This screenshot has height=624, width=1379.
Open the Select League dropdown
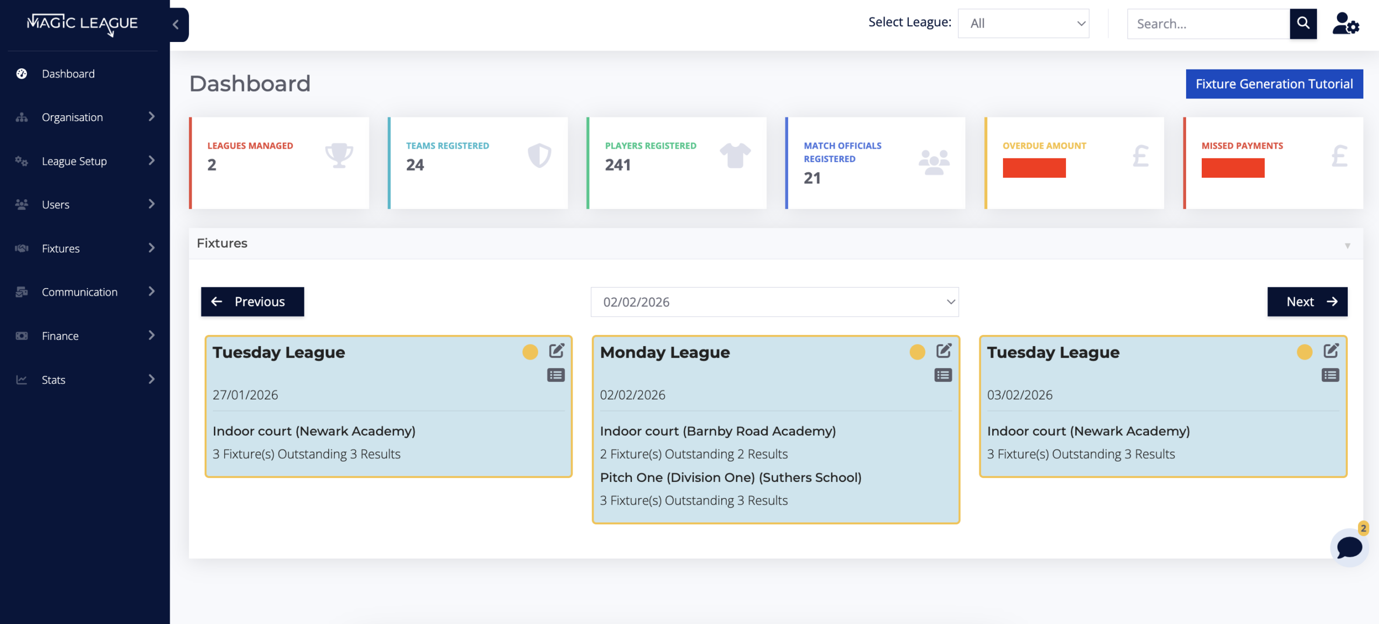point(1023,23)
